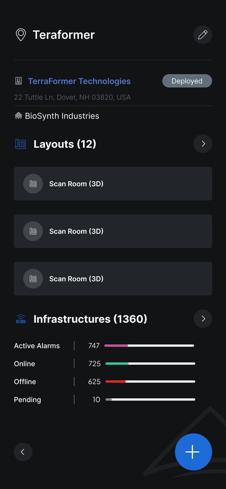Click the building icon beside TerraFormer Technologies
The image size is (226, 489).
(x=19, y=81)
